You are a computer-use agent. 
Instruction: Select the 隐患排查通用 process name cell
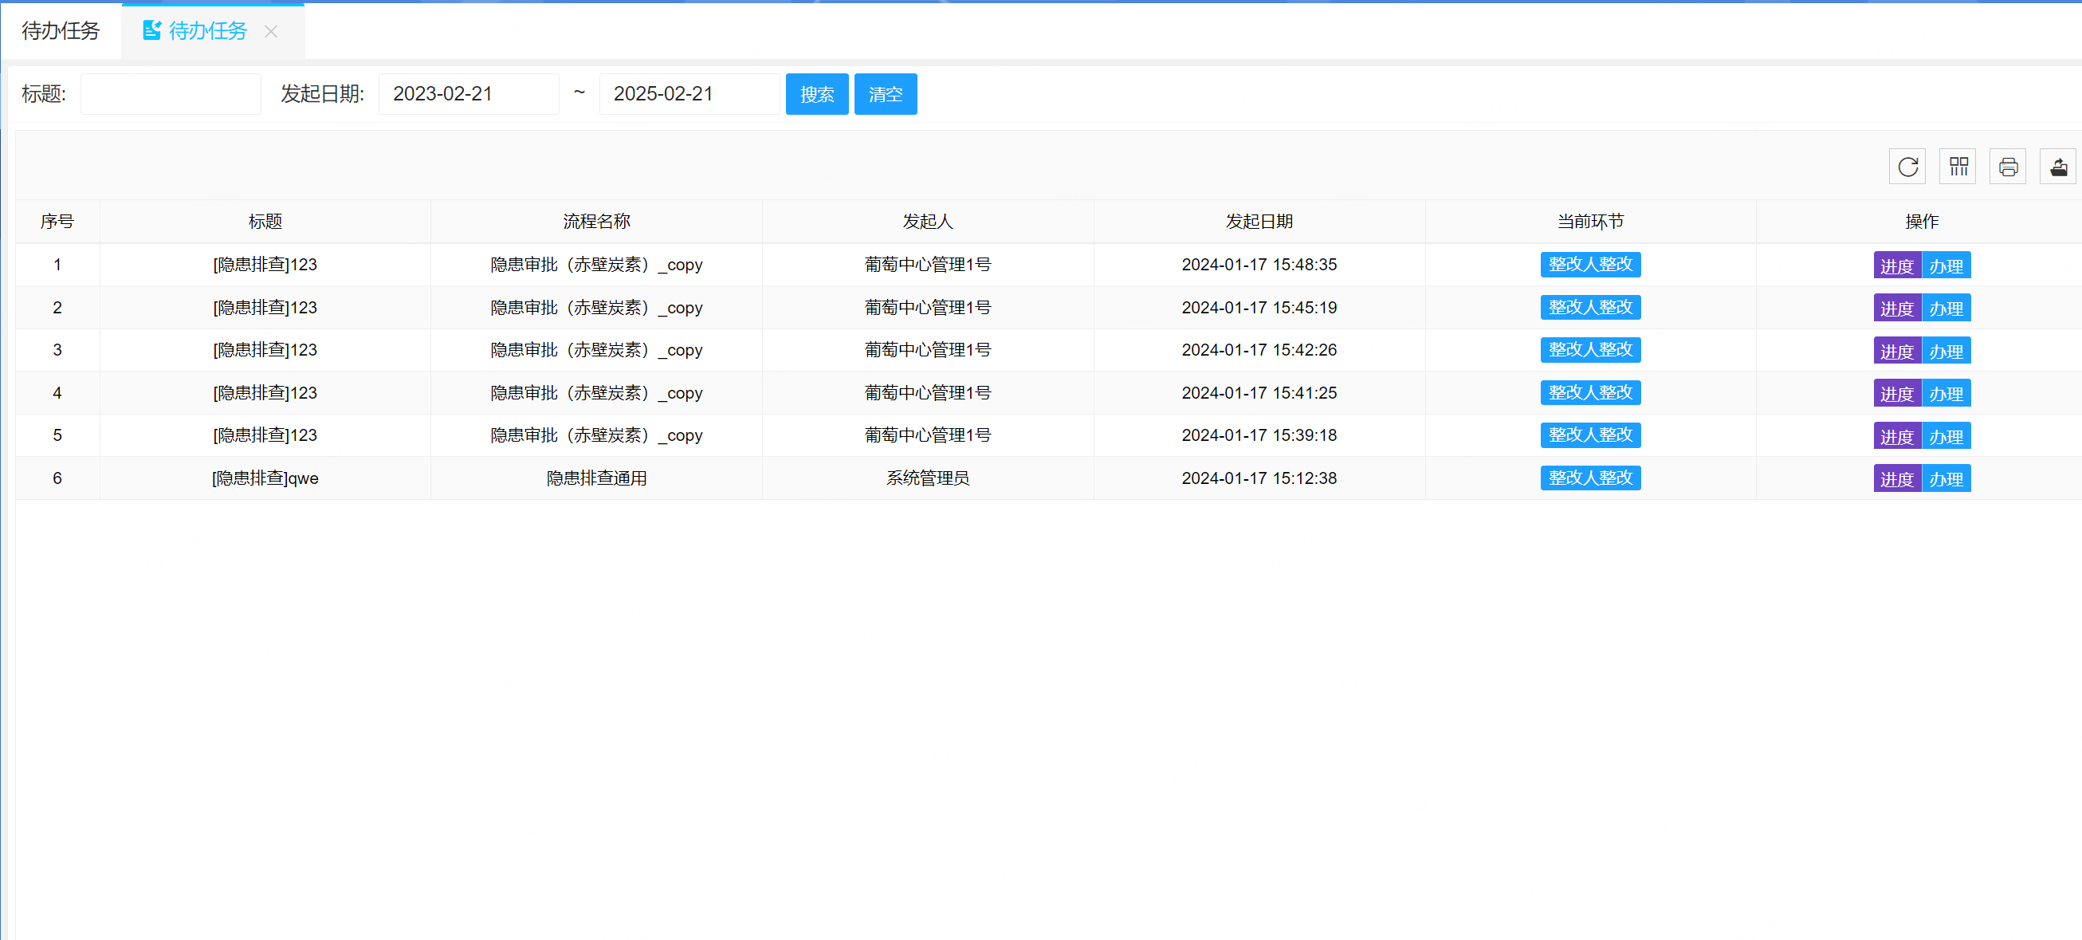pos(596,478)
